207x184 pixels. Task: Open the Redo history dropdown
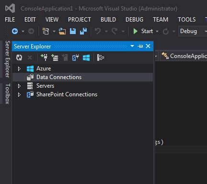click(123, 31)
